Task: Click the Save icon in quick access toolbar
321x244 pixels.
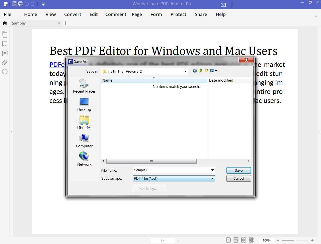Action: click(15, 4)
